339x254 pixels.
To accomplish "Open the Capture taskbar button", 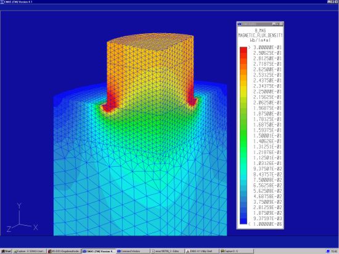I will (236, 252).
